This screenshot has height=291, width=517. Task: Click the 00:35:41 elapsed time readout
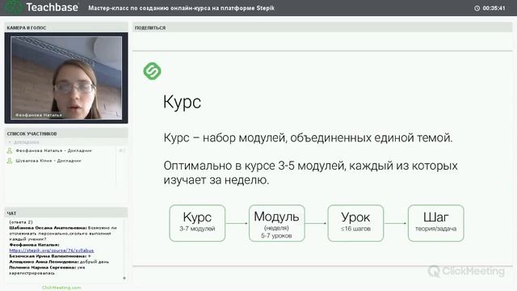tap(494, 8)
